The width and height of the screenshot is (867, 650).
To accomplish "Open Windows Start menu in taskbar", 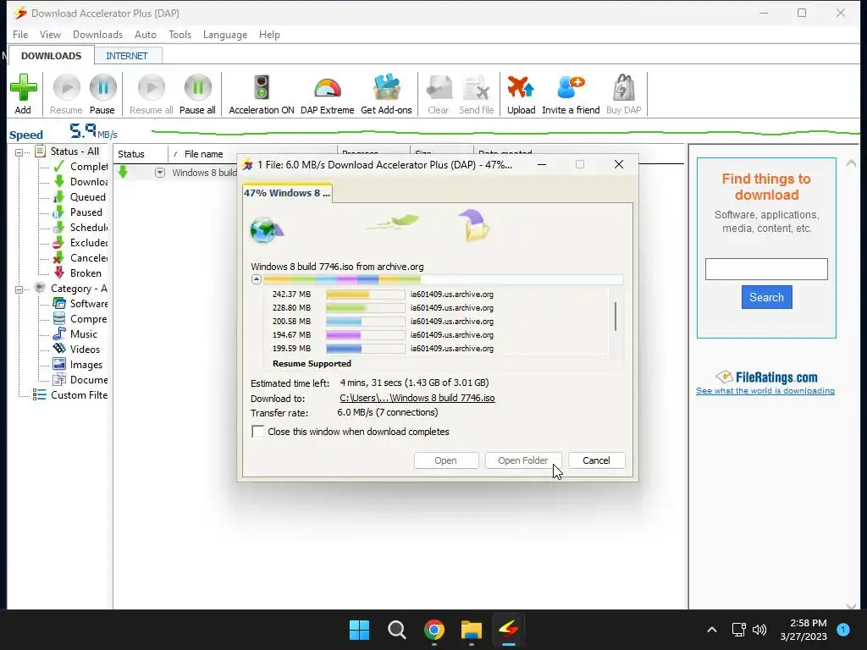I will 359,630.
